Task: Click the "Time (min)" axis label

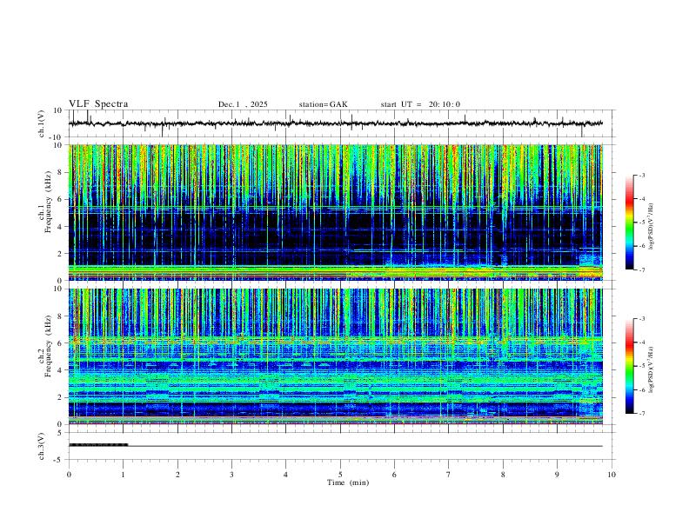Action: (x=348, y=482)
